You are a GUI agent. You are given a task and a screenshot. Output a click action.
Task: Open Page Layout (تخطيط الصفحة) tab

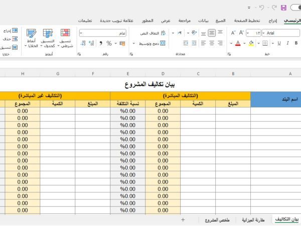247,21
